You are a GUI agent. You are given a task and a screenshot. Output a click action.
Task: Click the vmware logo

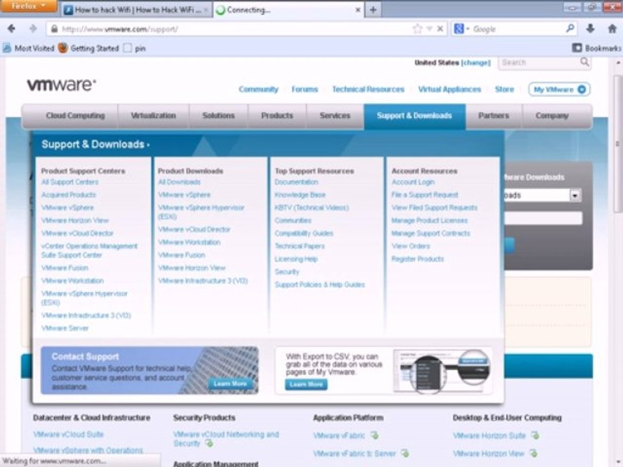point(61,84)
